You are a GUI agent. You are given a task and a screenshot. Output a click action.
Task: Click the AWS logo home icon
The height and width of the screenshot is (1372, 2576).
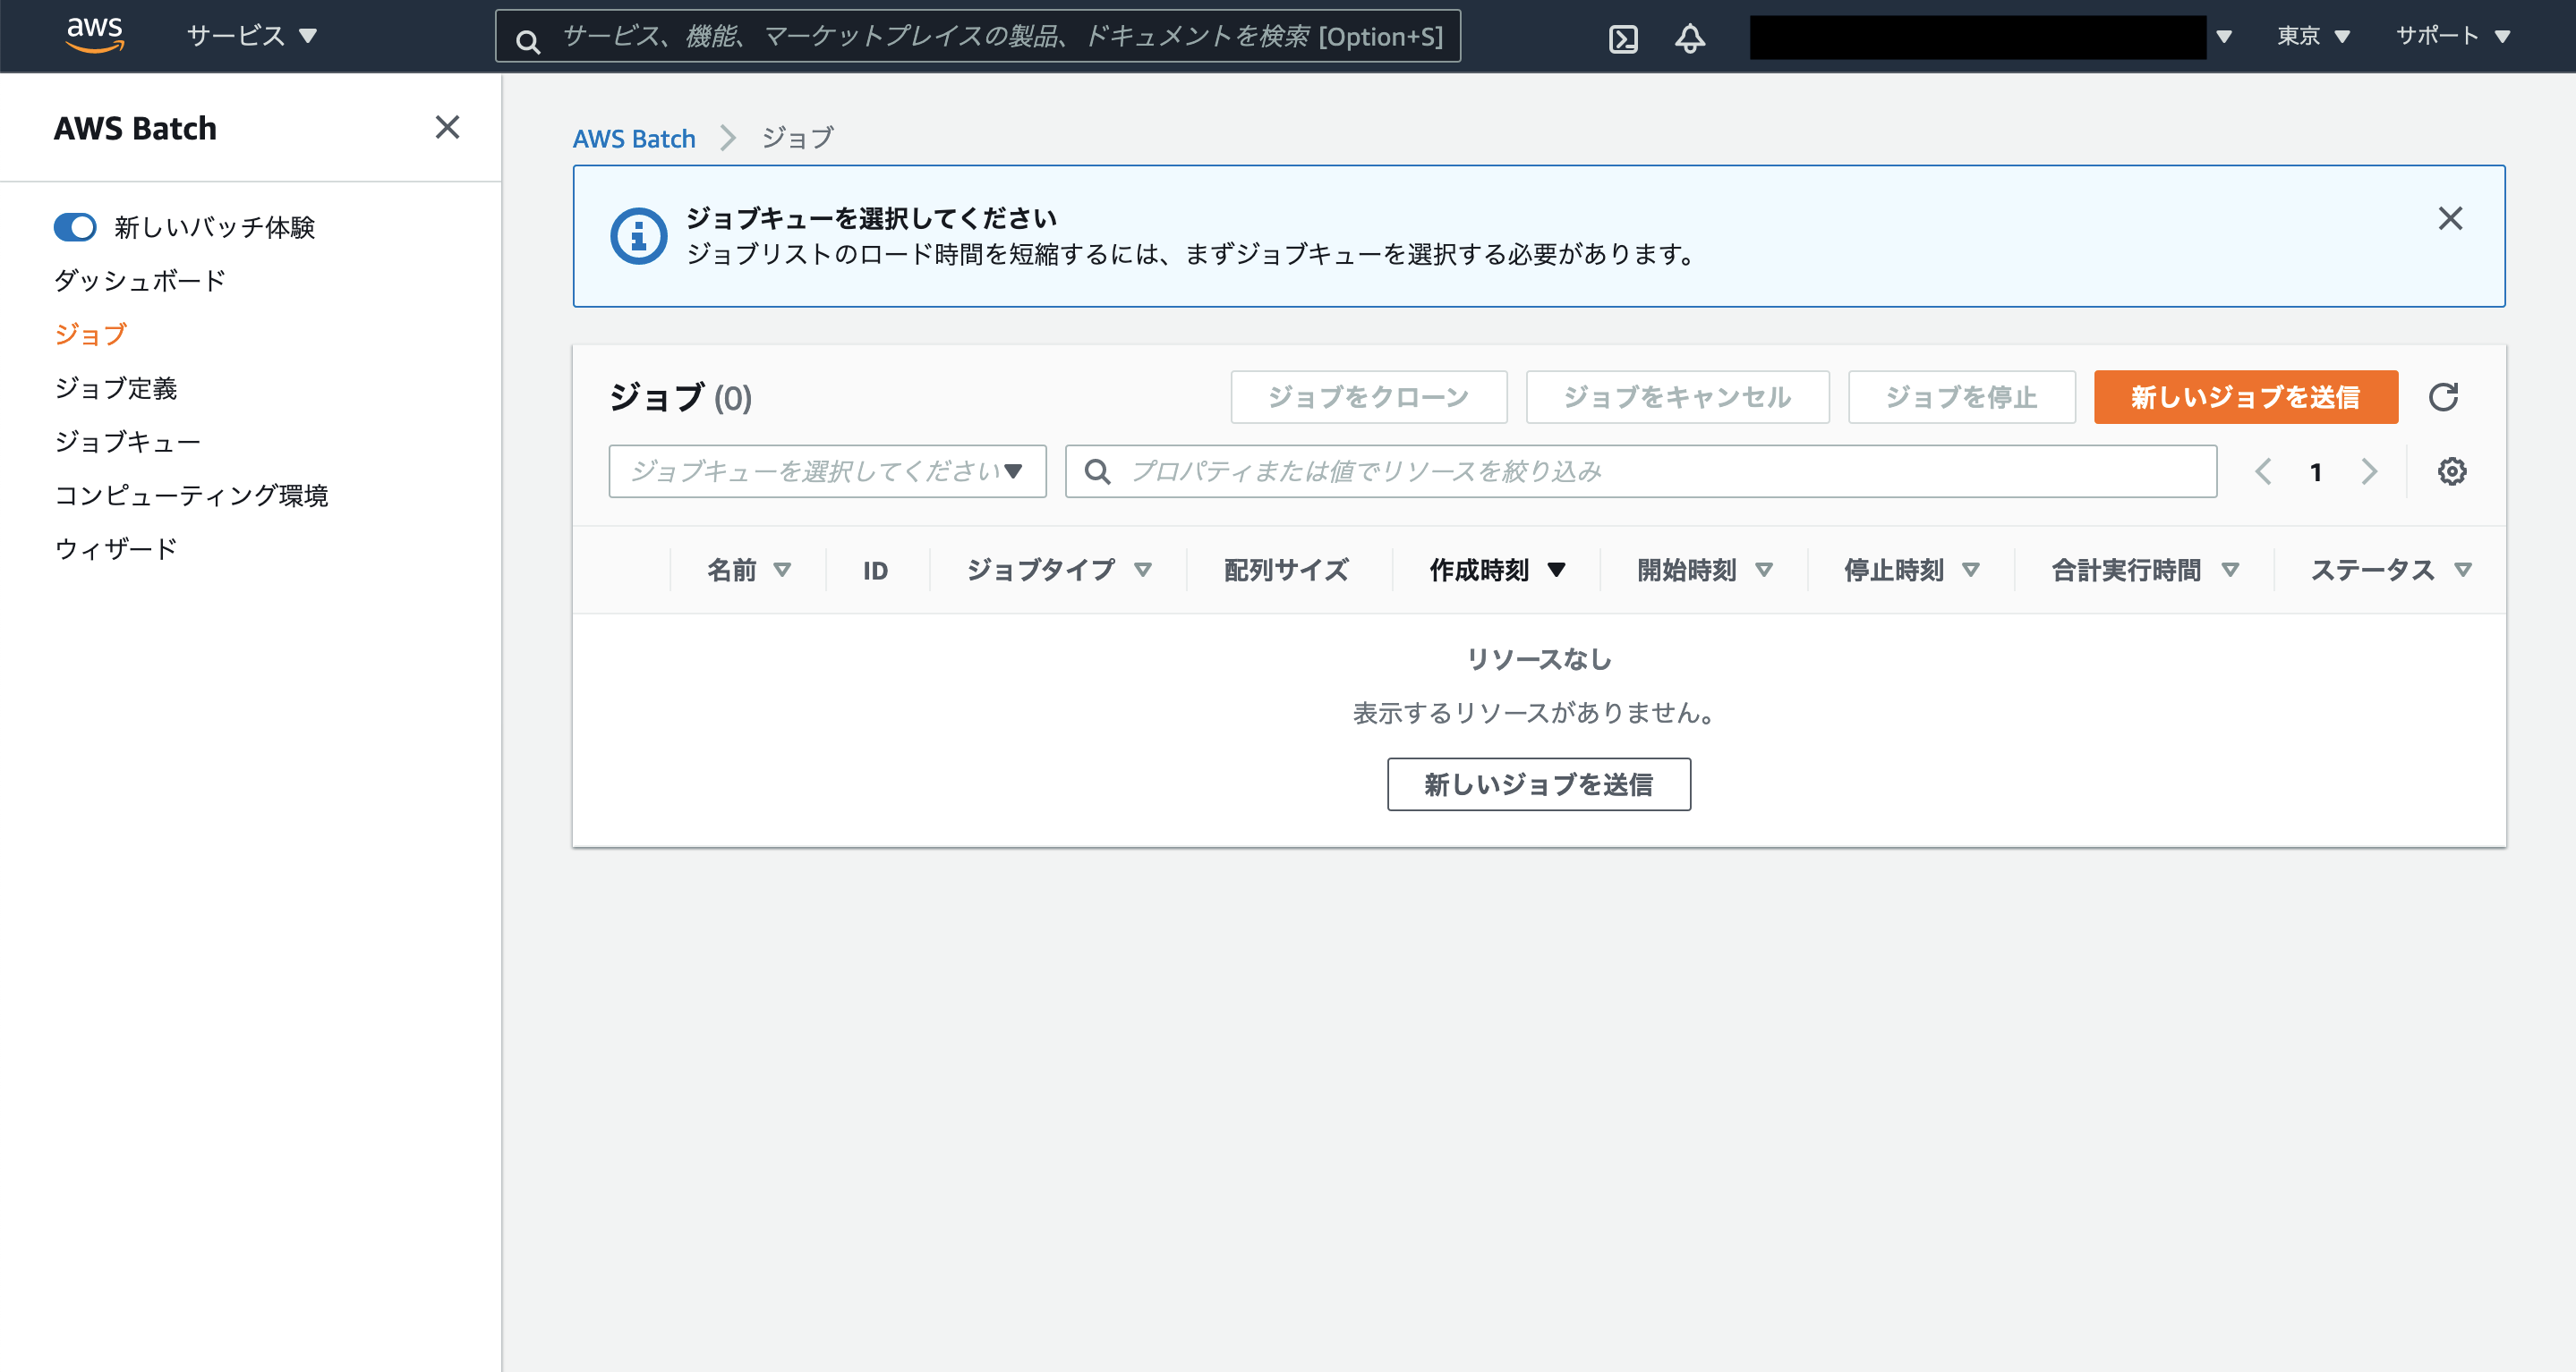tap(95, 35)
